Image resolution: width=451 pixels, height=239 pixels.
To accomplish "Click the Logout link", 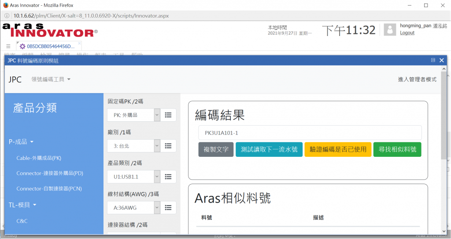I will click(407, 33).
